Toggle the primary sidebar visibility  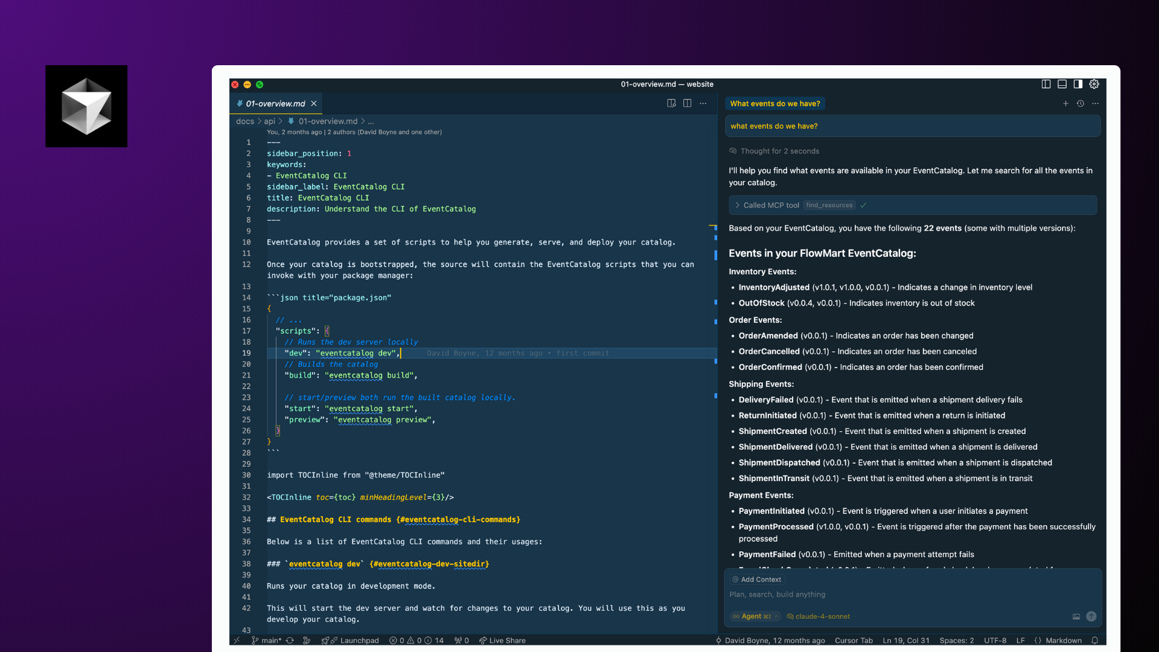click(1046, 84)
